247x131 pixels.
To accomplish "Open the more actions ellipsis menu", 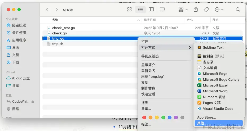I will [219, 10].
